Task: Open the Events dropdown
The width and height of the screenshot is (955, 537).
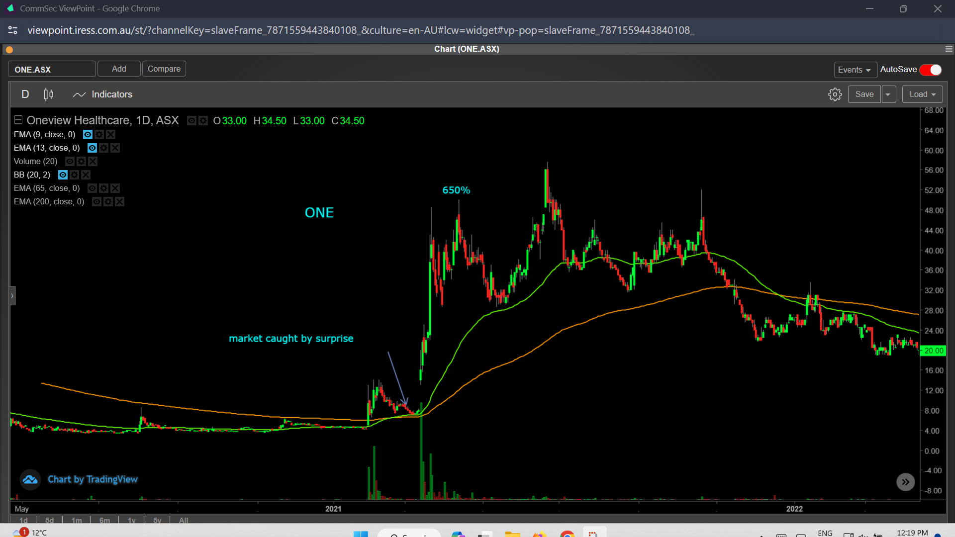Action: pyautogui.click(x=855, y=70)
